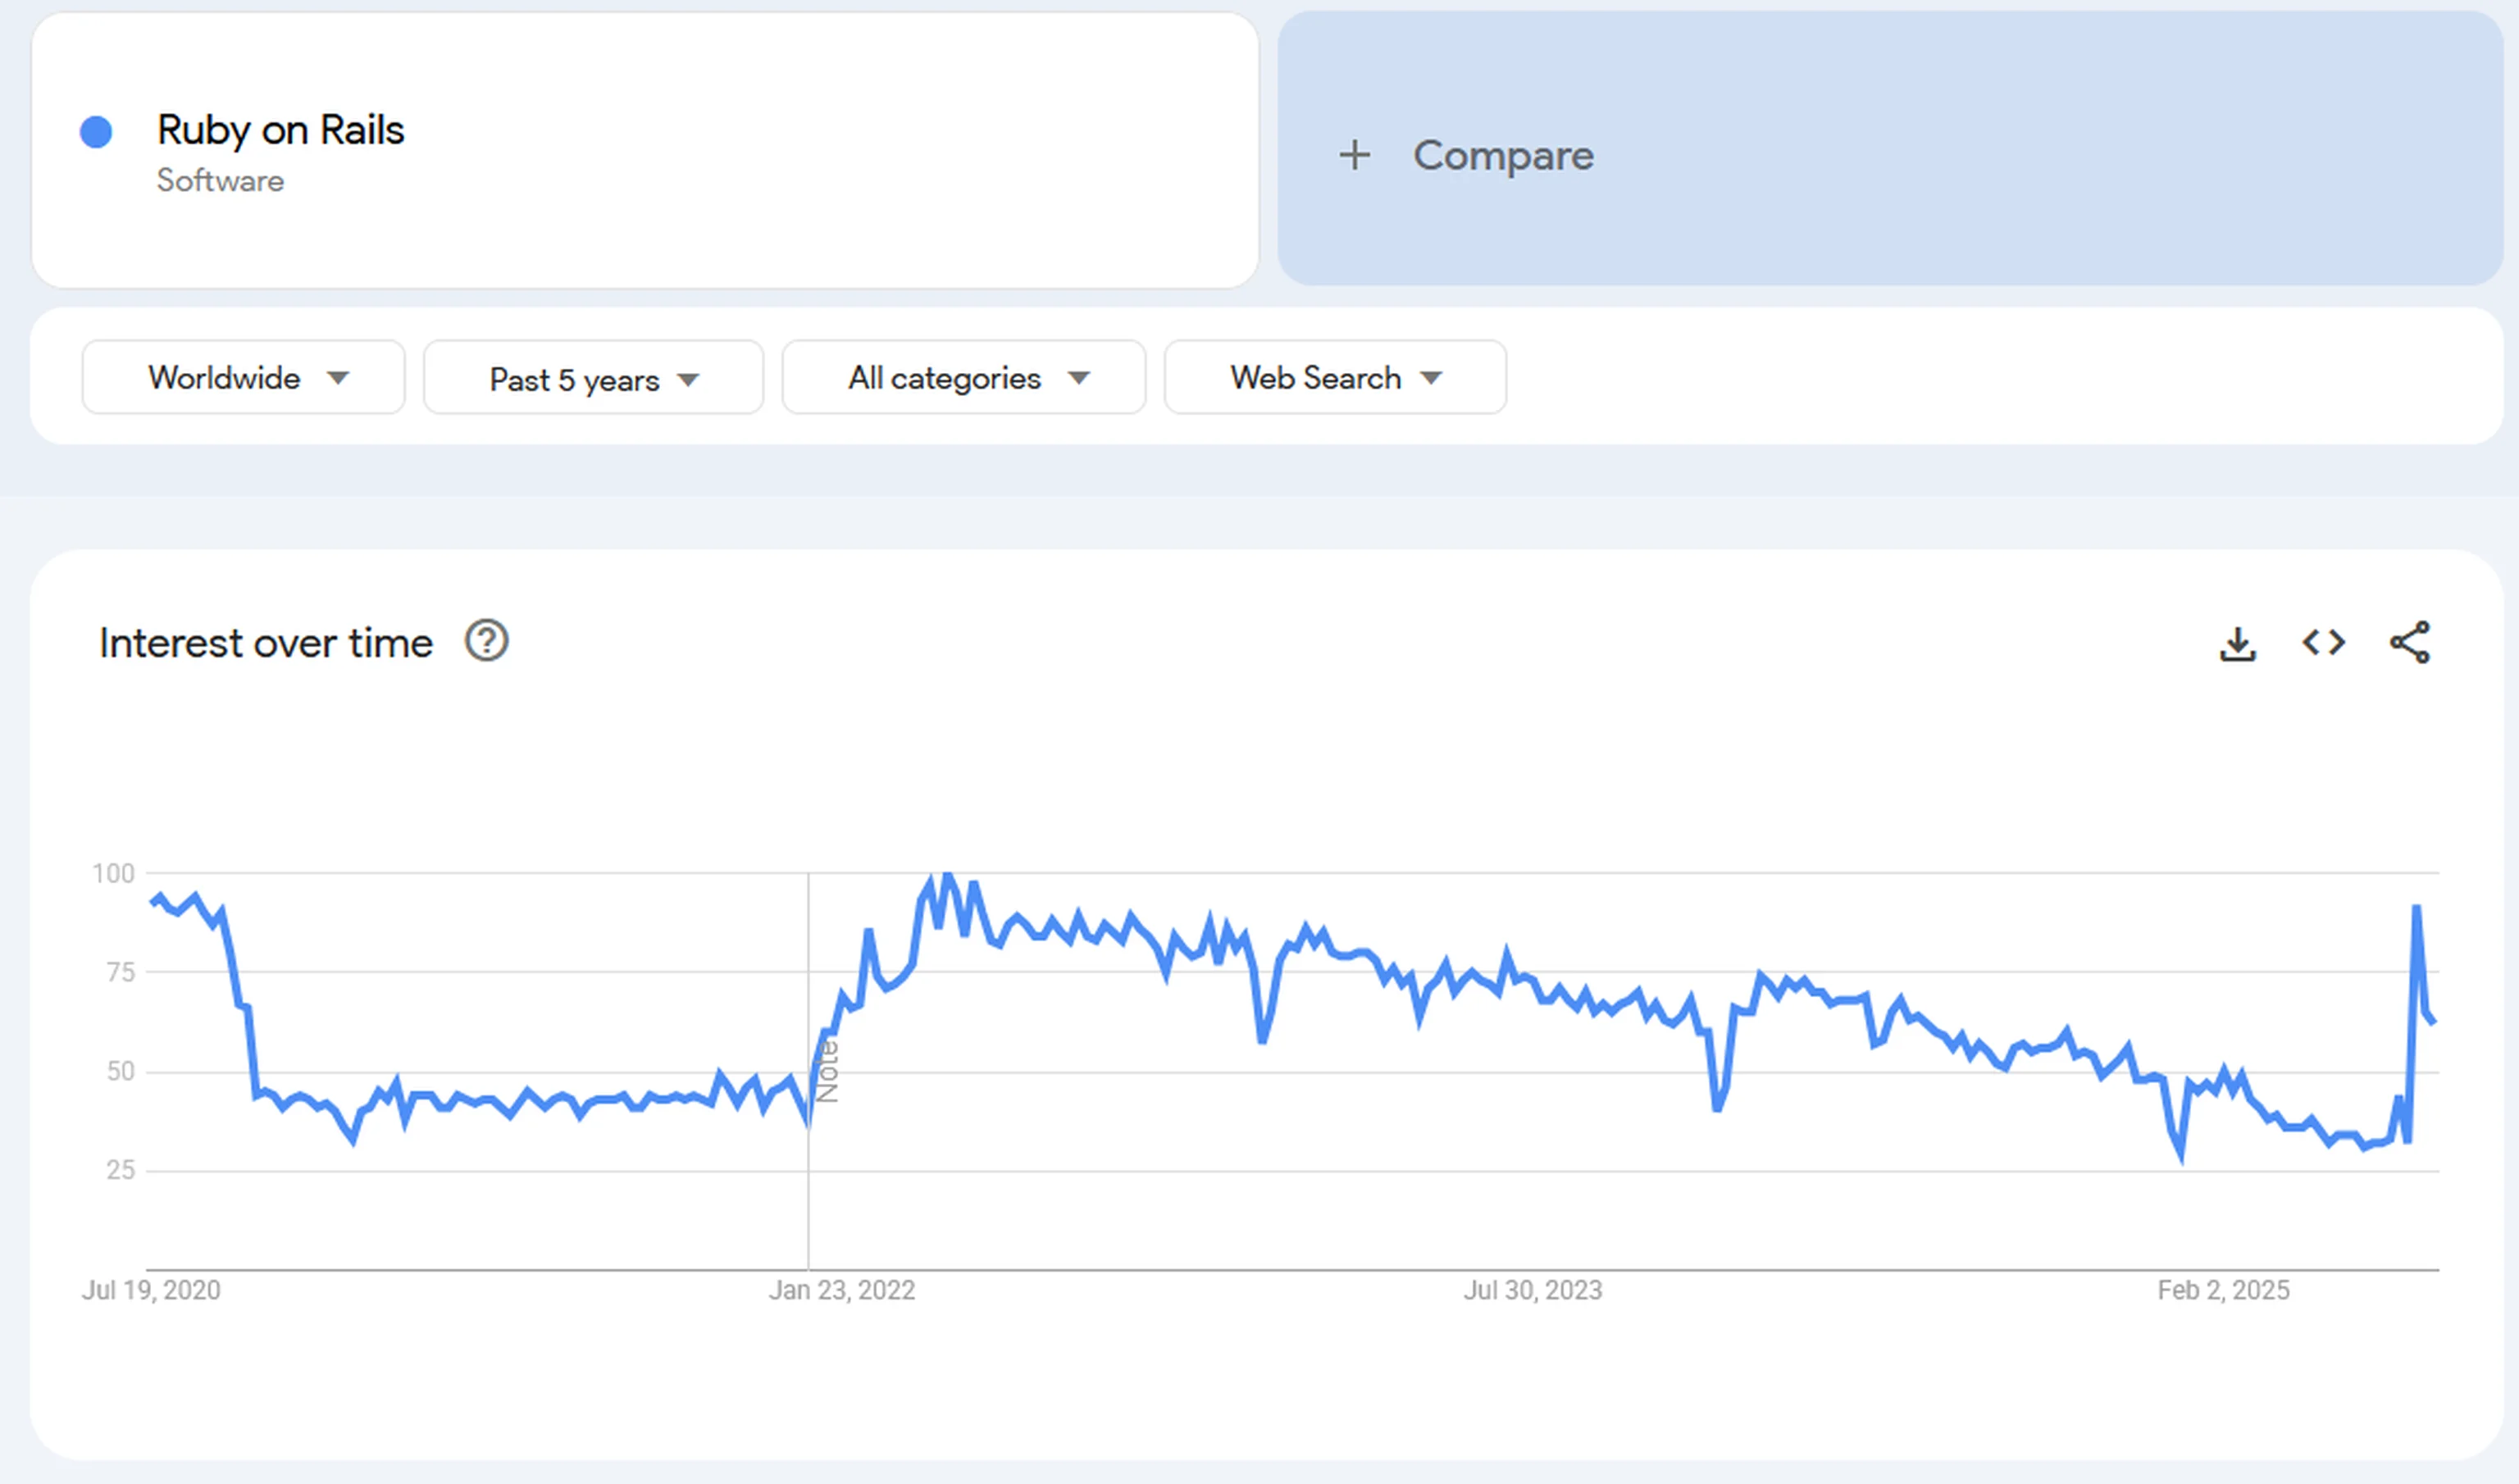Viewport: 2519px width, 1484px height.
Task: Click the Compare text to add term
Action: [1502, 155]
